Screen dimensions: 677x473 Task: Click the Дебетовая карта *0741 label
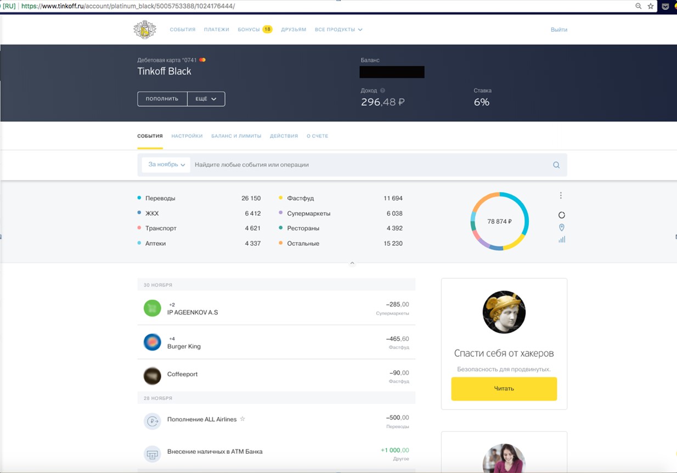167,60
